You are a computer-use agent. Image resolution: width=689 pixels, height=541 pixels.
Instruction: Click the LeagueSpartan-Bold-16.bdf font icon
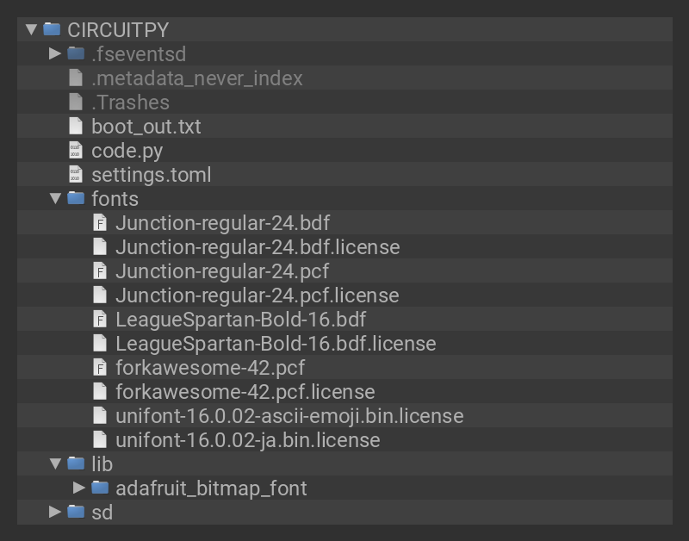pos(100,320)
